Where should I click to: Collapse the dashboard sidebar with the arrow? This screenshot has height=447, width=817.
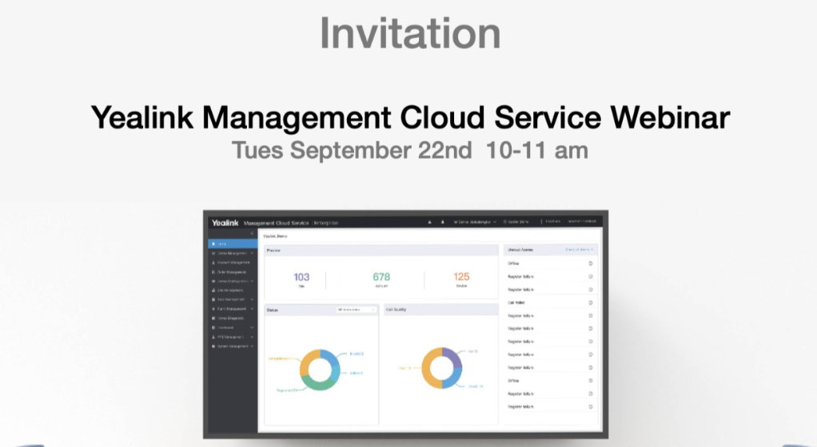point(252,234)
